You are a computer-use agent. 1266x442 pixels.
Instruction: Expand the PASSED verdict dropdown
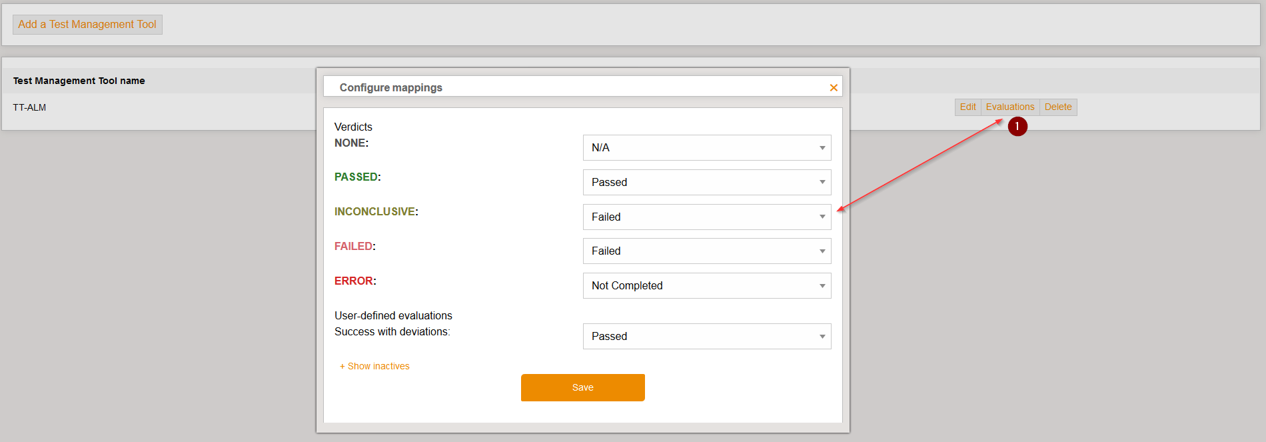(706, 183)
